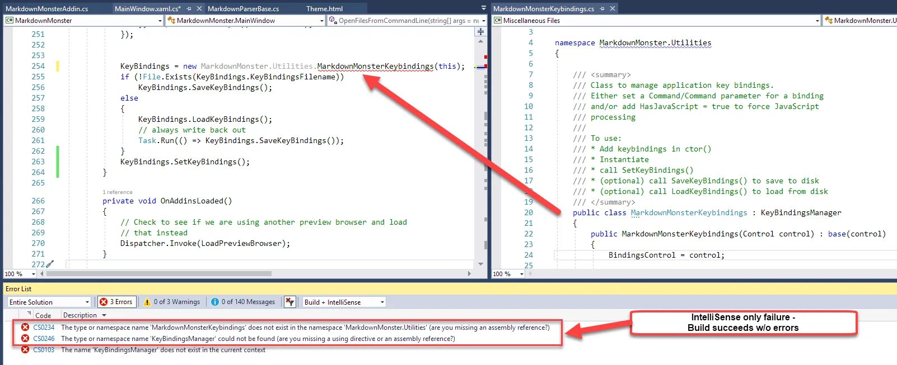Toggle the 0 of 3 Warnings filter

pos(171,302)
